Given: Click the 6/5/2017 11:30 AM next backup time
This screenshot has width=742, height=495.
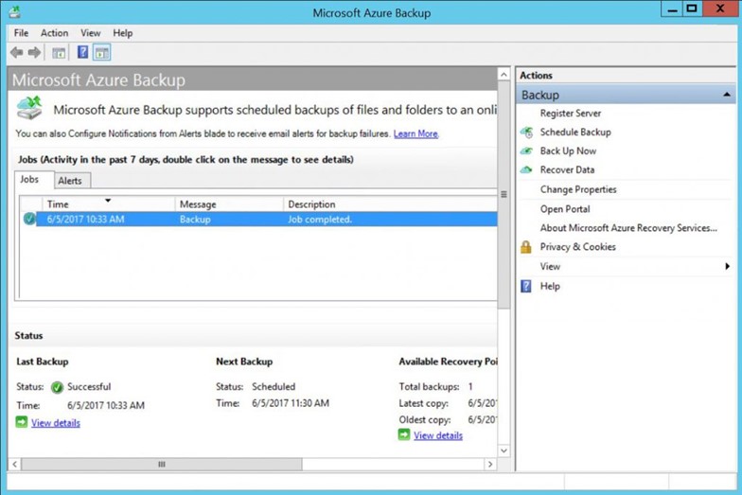Looking at the screenshot, I should pos(291,403).
